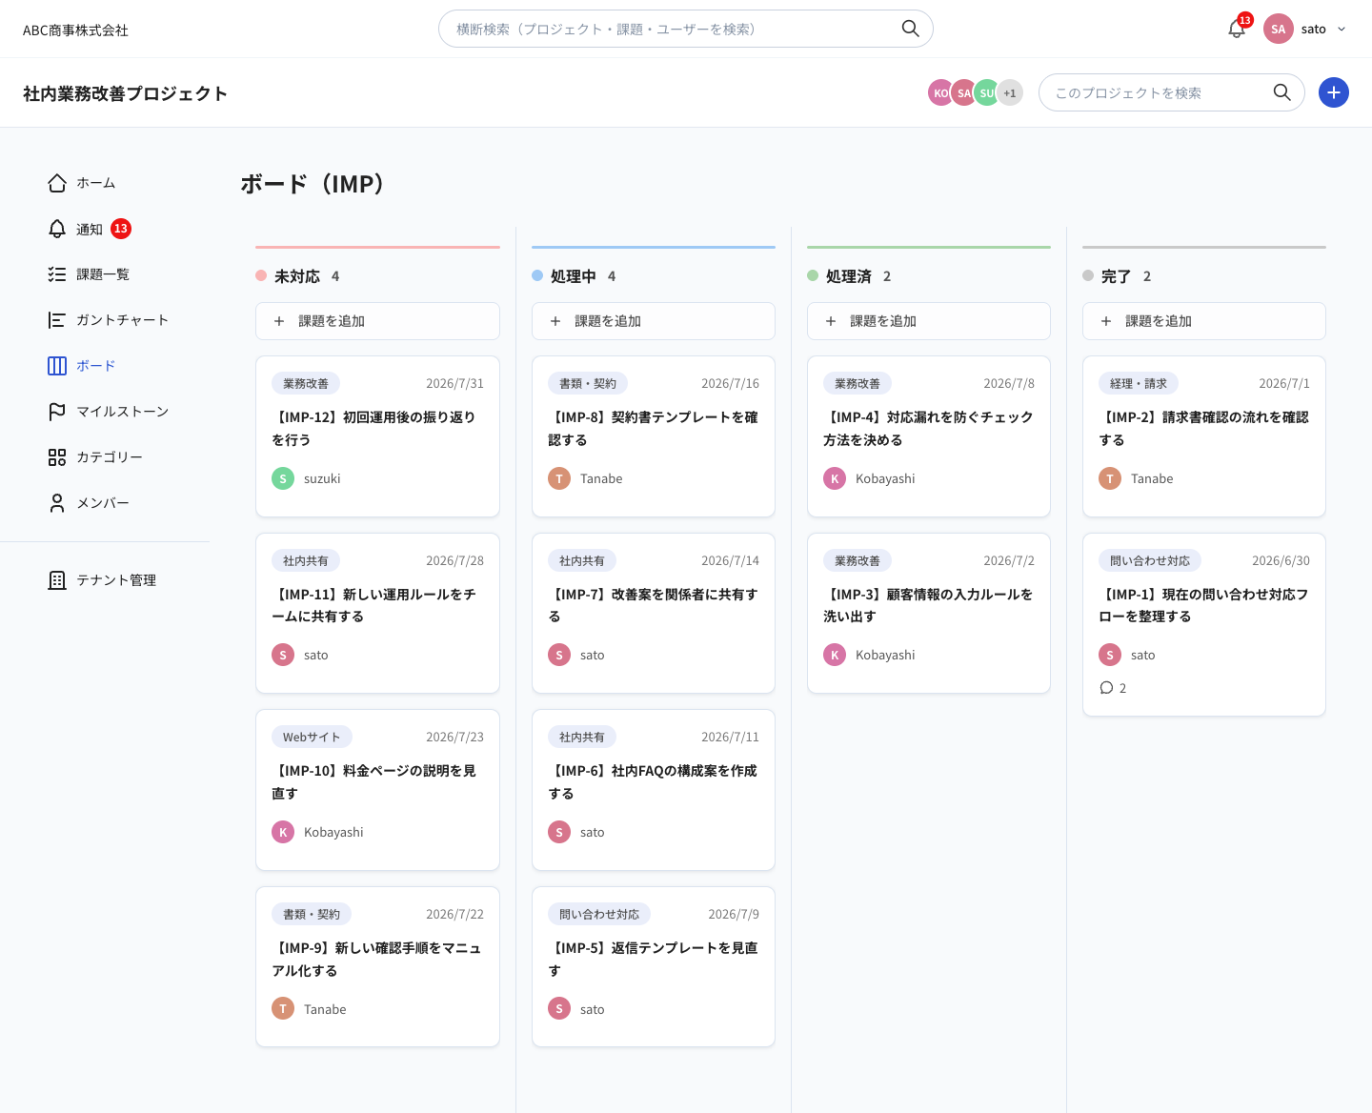Screen dimensions: 1372x1113
Task: Click the 2026/7/31 due date on IMP-12
Action: click(x=454, y=383)
